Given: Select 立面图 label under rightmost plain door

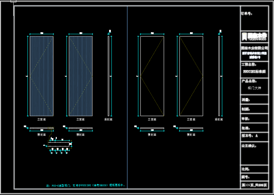Looking at the screenshot, I should [191, 119].
